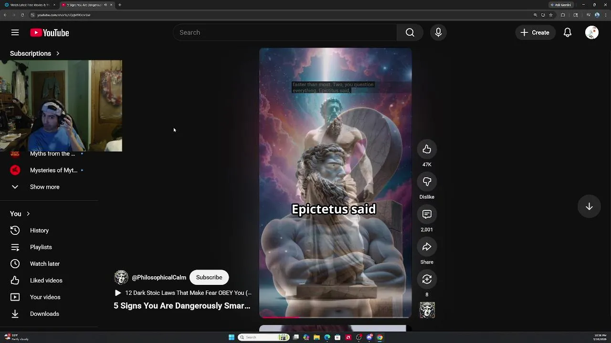Open Downloads in the sidebar
Image resolution: width=611 pixels, height=343 pixels.
coord(49,314)
